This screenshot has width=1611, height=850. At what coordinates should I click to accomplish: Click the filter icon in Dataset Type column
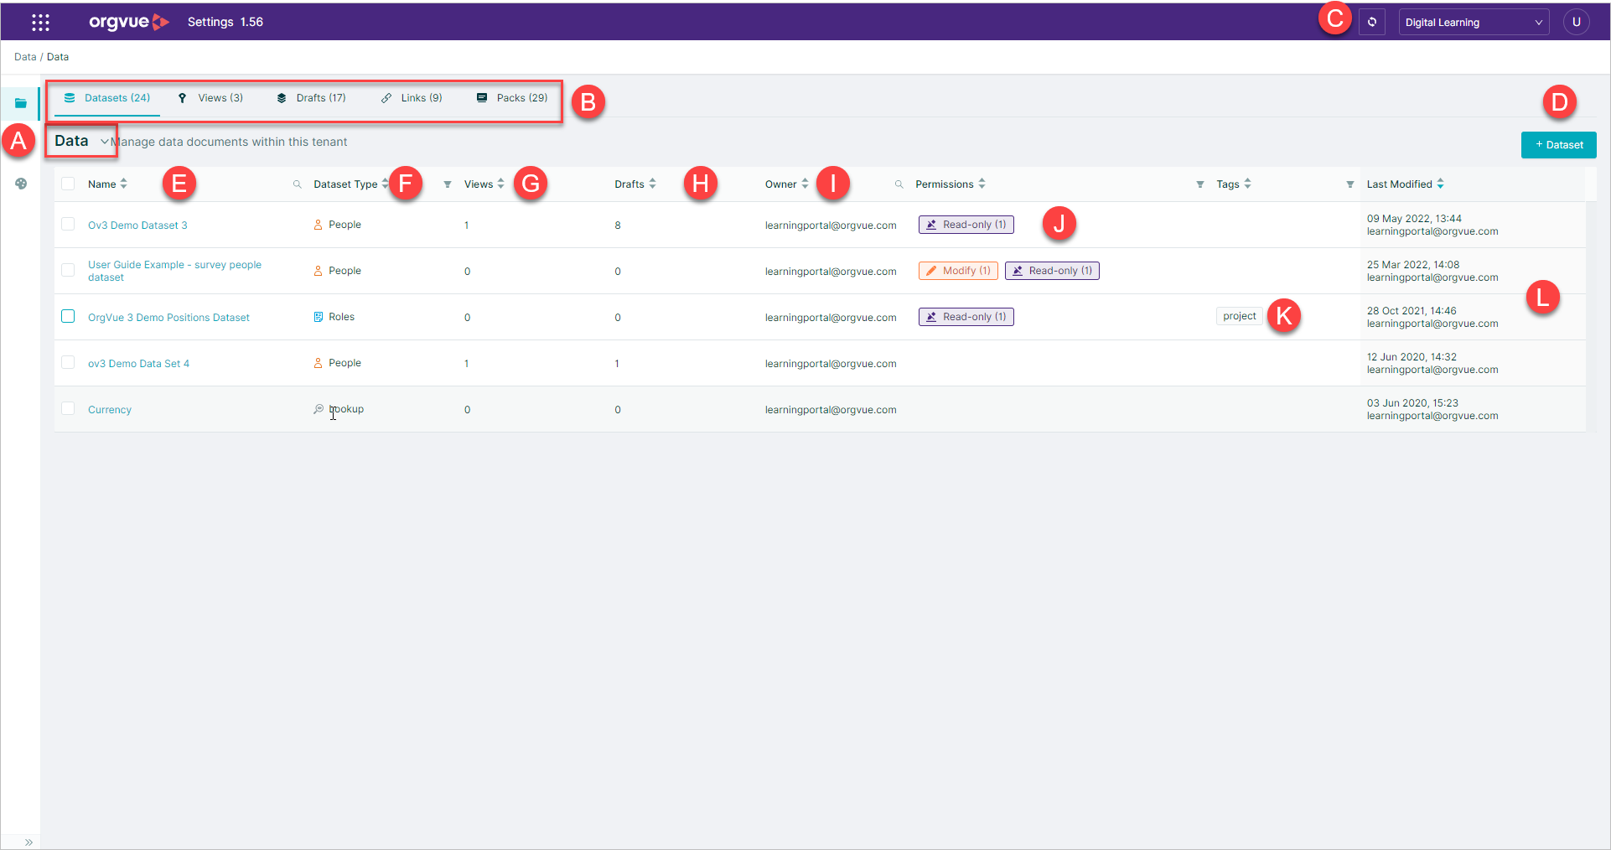[x=447, y=184]
